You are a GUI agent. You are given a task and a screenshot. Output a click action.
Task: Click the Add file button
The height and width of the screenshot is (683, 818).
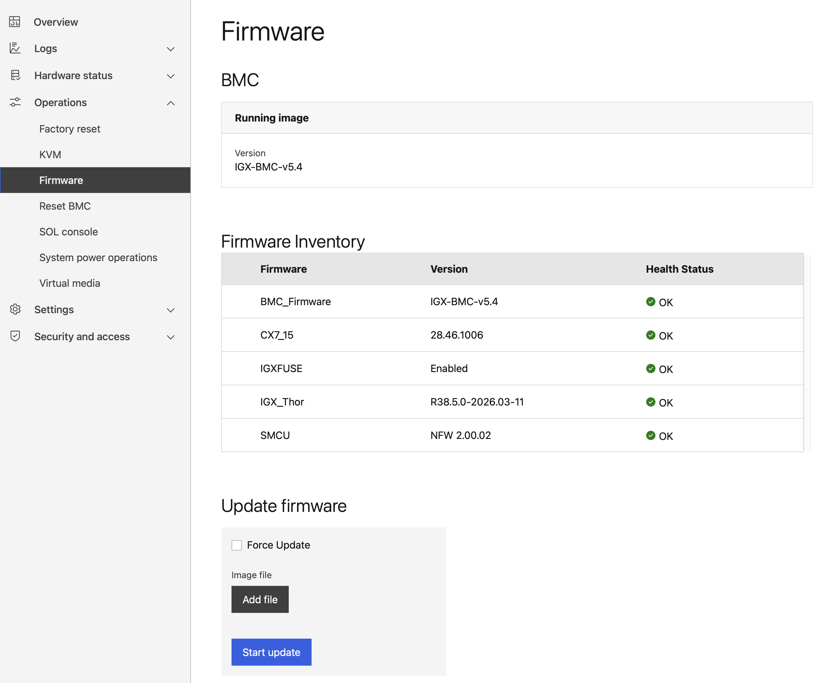(260, 599)
